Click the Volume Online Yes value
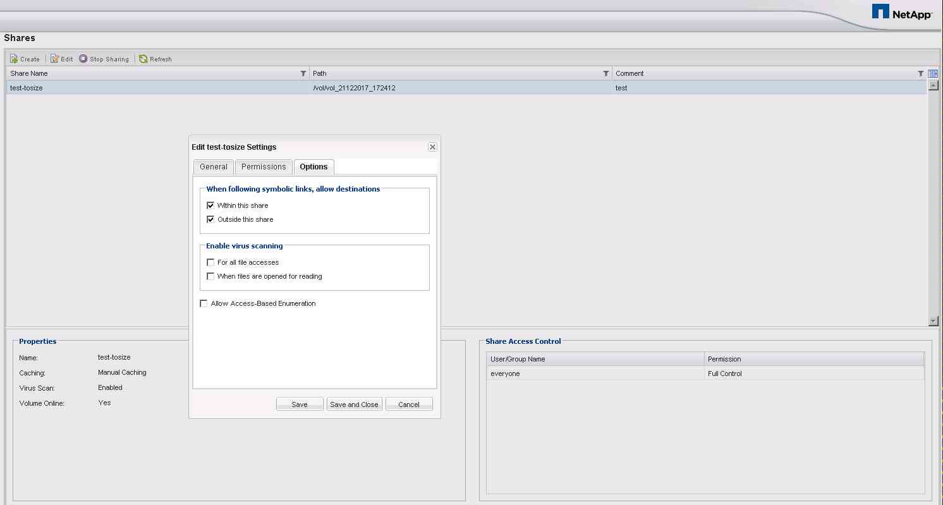This screenshot has height=505, width=943. [x=104, y=403]
